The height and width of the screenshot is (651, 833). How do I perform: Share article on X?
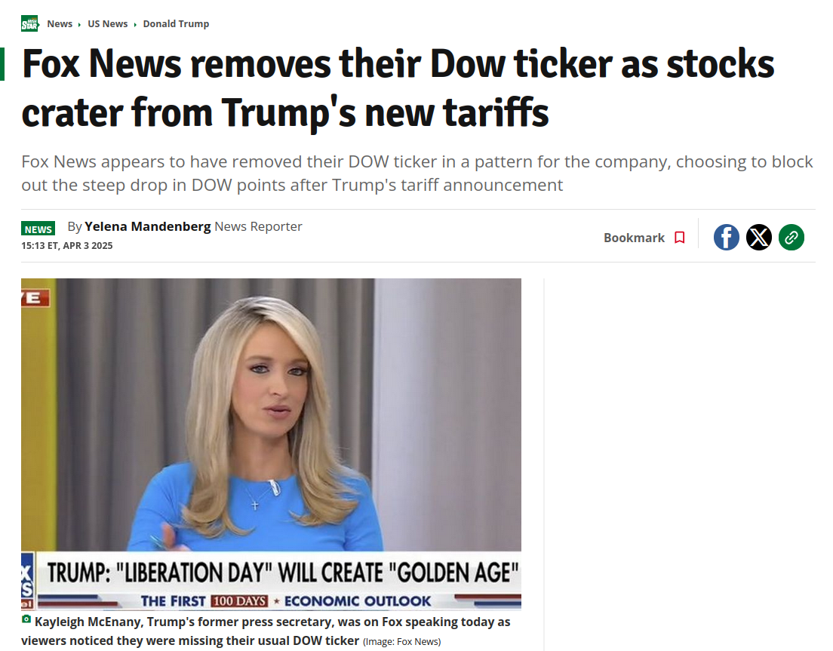tap(758, 238)
